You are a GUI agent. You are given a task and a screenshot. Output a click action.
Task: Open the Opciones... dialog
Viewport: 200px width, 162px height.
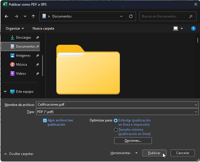click(x=133, y=141)
